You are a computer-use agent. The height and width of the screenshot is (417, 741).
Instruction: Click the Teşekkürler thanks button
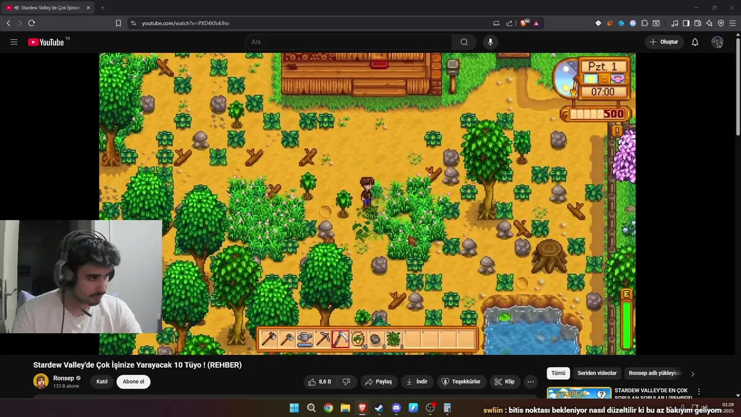tap(461, 382)
